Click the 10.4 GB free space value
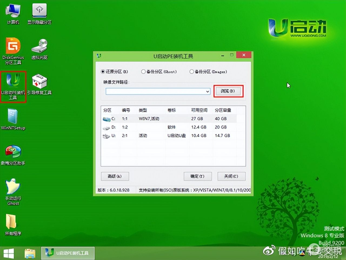This screenshot has height=260, width=346. [199, 136]
